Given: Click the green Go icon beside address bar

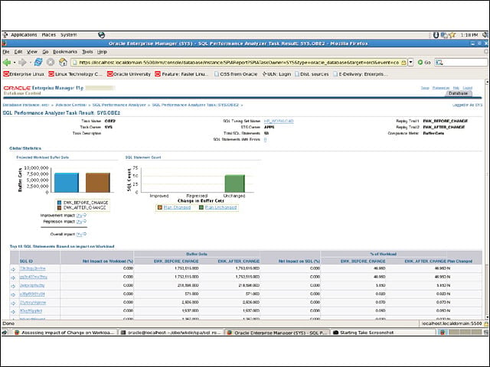Looking at the screenshot, I should [420, 63].
